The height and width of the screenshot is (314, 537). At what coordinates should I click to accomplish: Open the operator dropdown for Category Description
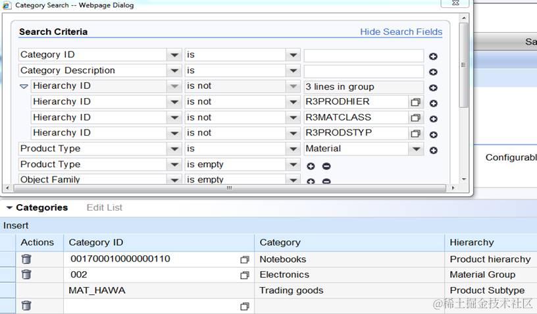pyautogui.click(x=293, y=70)
